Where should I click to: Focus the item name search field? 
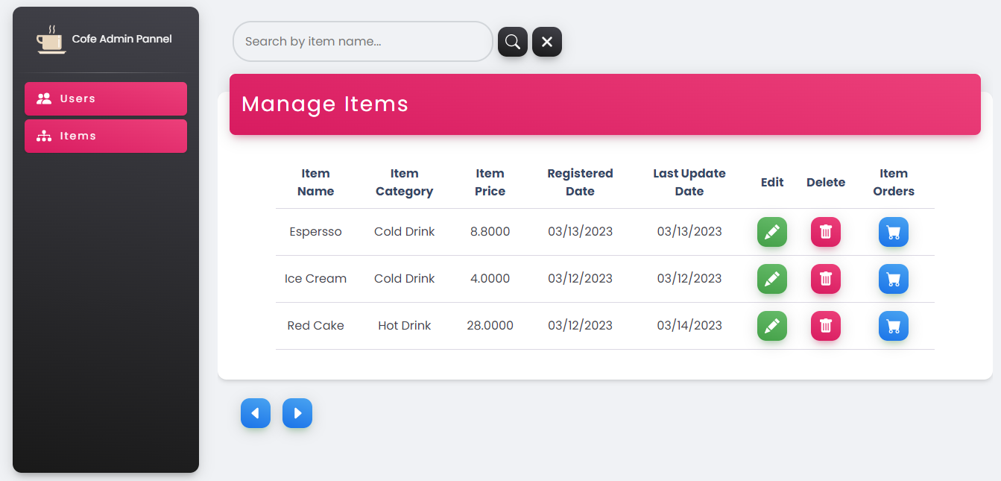tap(362, 42)
